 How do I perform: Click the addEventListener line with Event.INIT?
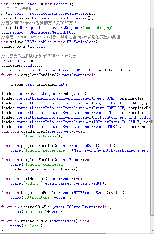(x=75, y=113)
